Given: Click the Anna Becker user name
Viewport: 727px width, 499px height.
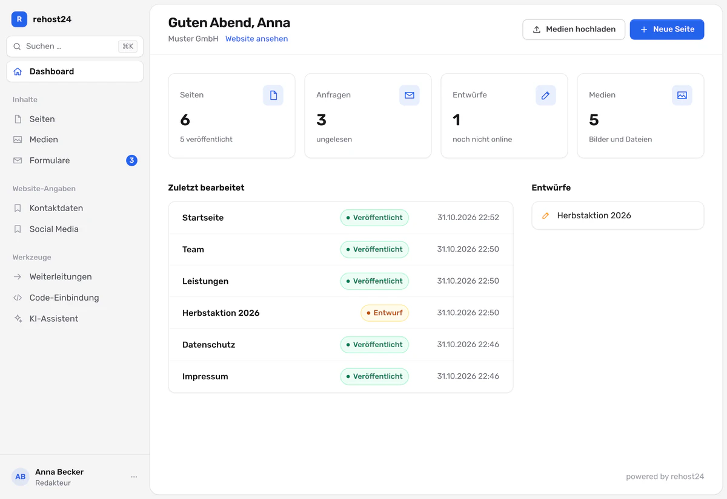Looking at the screenshot, I should 59,472.
